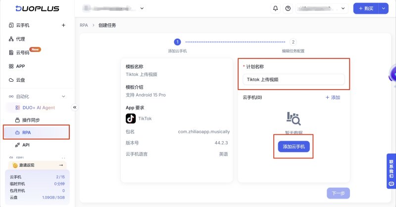Click package name com.zhiliaoapp.musically
This screenshot has width=396, height=207.
(204, 132)
